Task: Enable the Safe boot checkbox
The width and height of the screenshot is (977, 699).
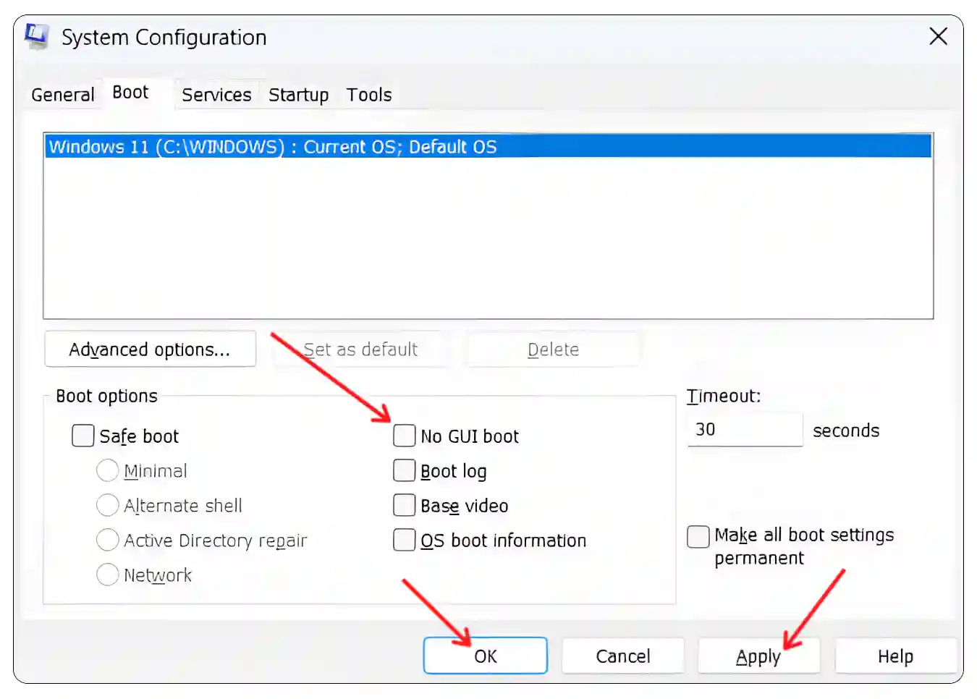Action: [x=83, y=436]
